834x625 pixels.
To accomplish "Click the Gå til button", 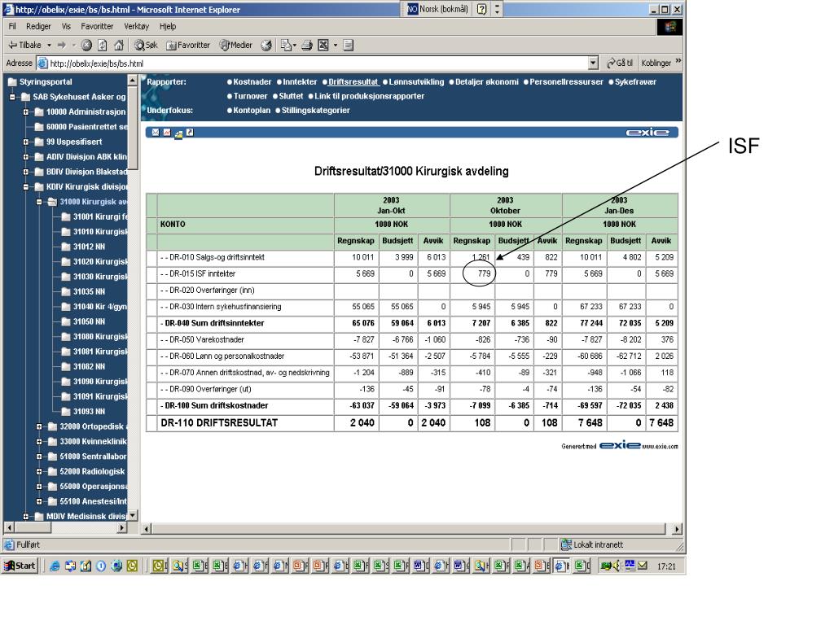I will coord(620,63).
